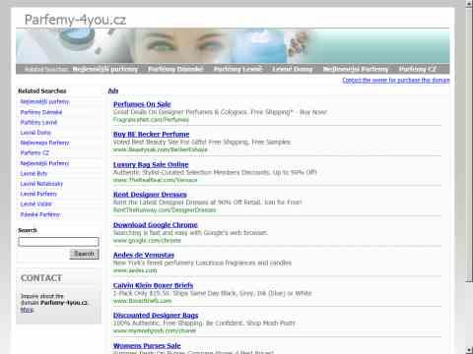The height and width of the screenshot is (354, 473).
Task: Open the Perfumes On Sale ad link
Action: pyautogui.click(x=142, y=104)
